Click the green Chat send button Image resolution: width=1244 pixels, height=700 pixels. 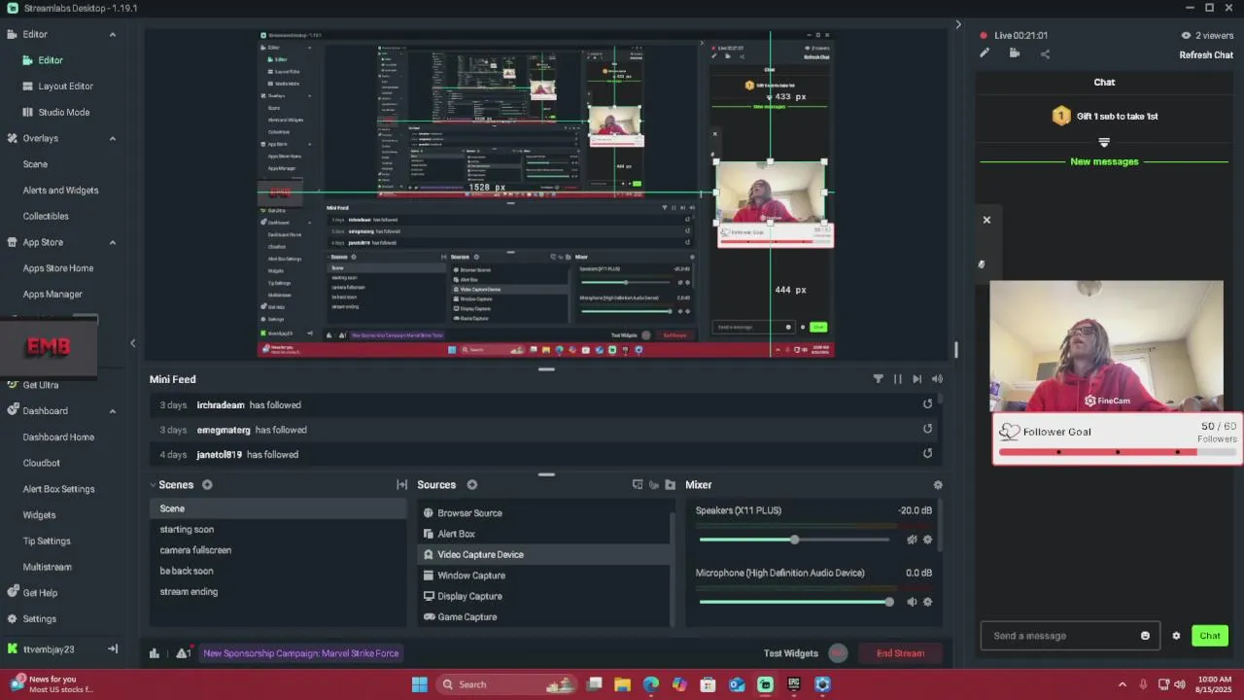point(1210,636)
